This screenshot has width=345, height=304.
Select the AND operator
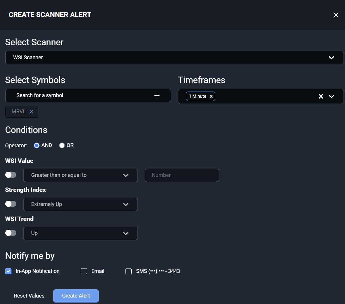click(36, 146)
